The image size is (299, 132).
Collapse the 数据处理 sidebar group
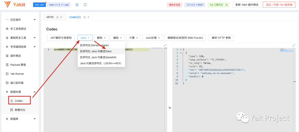(35, 92)
